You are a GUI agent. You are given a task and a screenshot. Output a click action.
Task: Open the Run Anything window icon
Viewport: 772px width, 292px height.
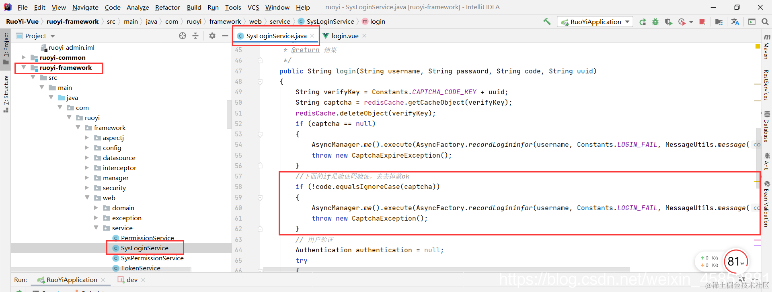pyautogui.click(x=751, y=22)
